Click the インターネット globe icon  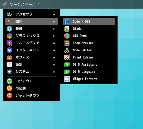point(9,50)
